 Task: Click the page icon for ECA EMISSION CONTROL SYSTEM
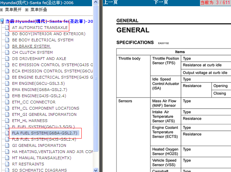point(7,71)
